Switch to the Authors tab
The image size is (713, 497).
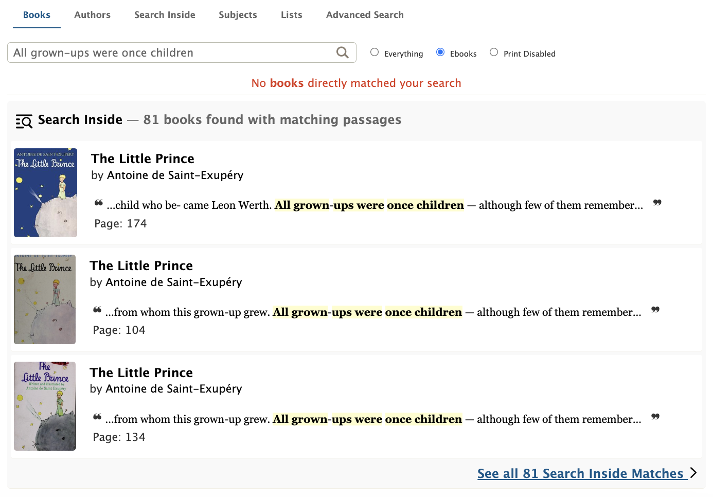(x=92, y=15)
